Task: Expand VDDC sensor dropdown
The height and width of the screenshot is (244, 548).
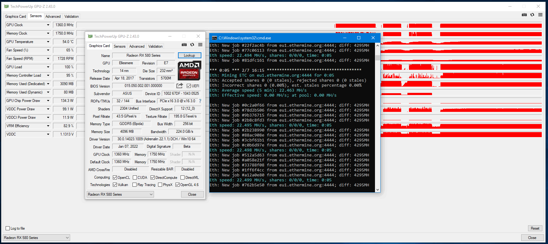Action: tap(48, 134)
